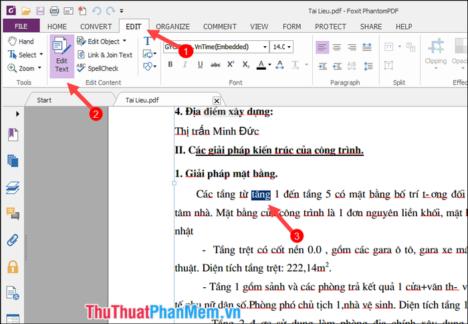Open the SpellCheck tool
The image size is (468, 324).
[98, 68]
